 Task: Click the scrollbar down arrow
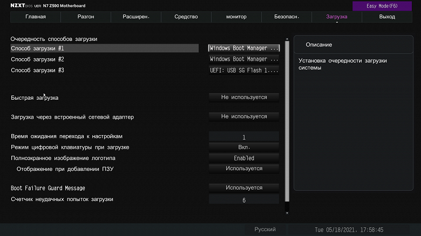[287, 213]
